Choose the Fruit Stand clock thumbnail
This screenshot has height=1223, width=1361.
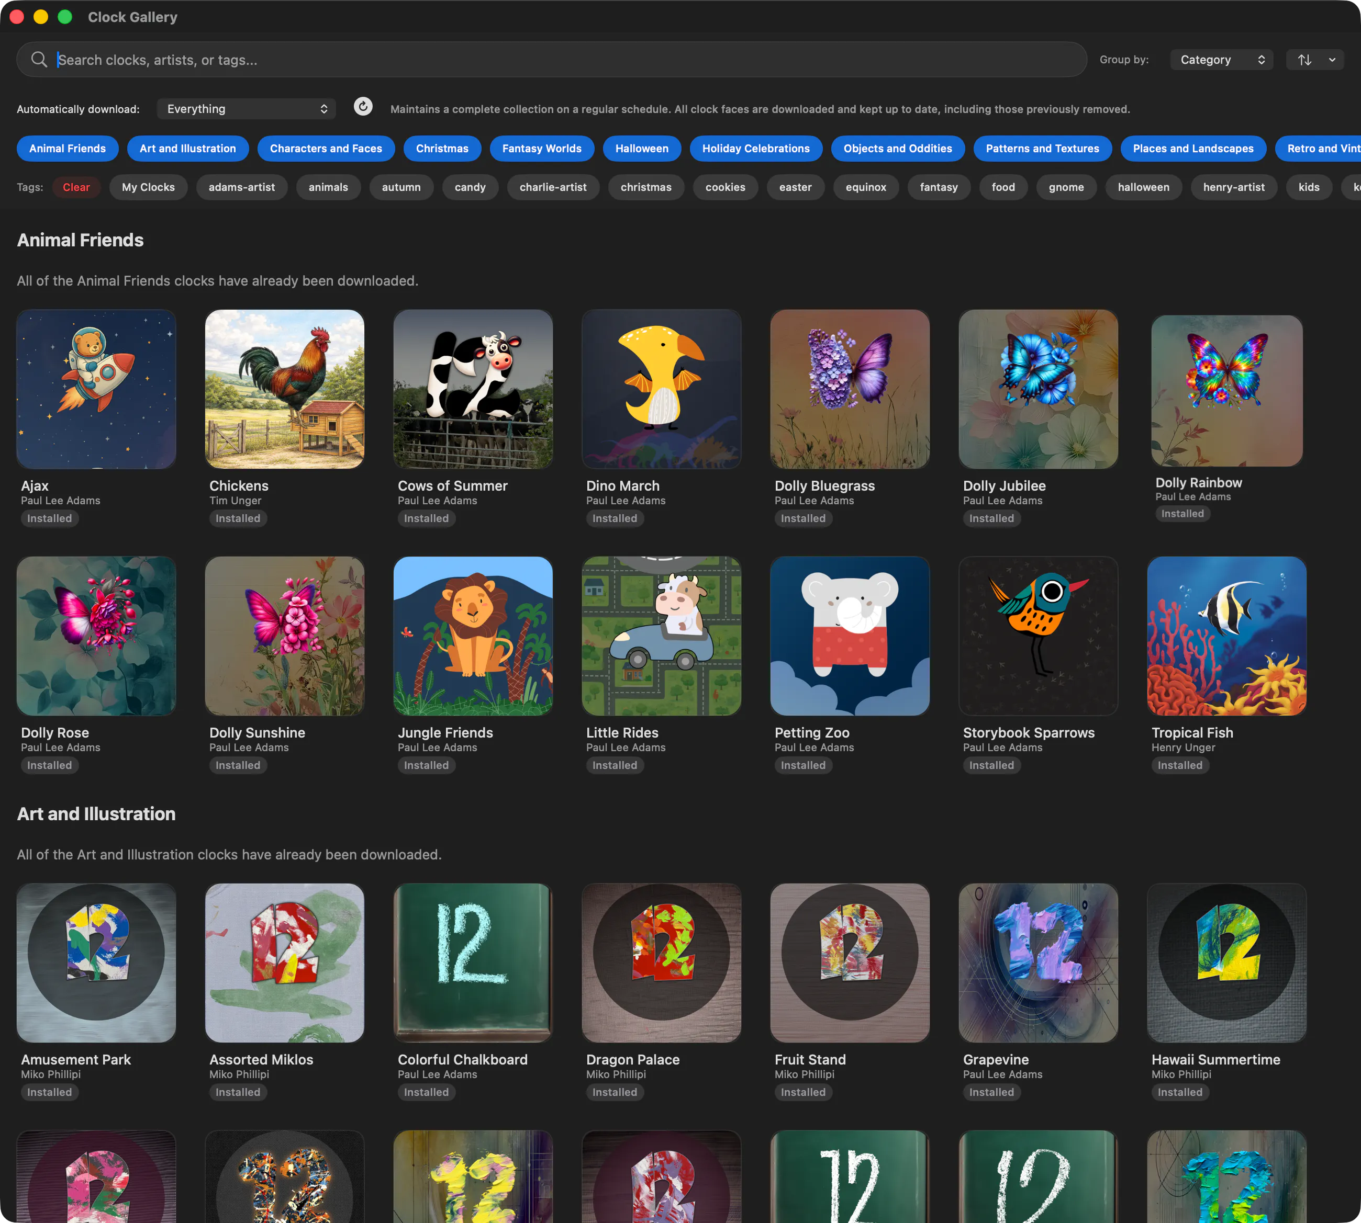pyautogui.click(x=850, y=963)
